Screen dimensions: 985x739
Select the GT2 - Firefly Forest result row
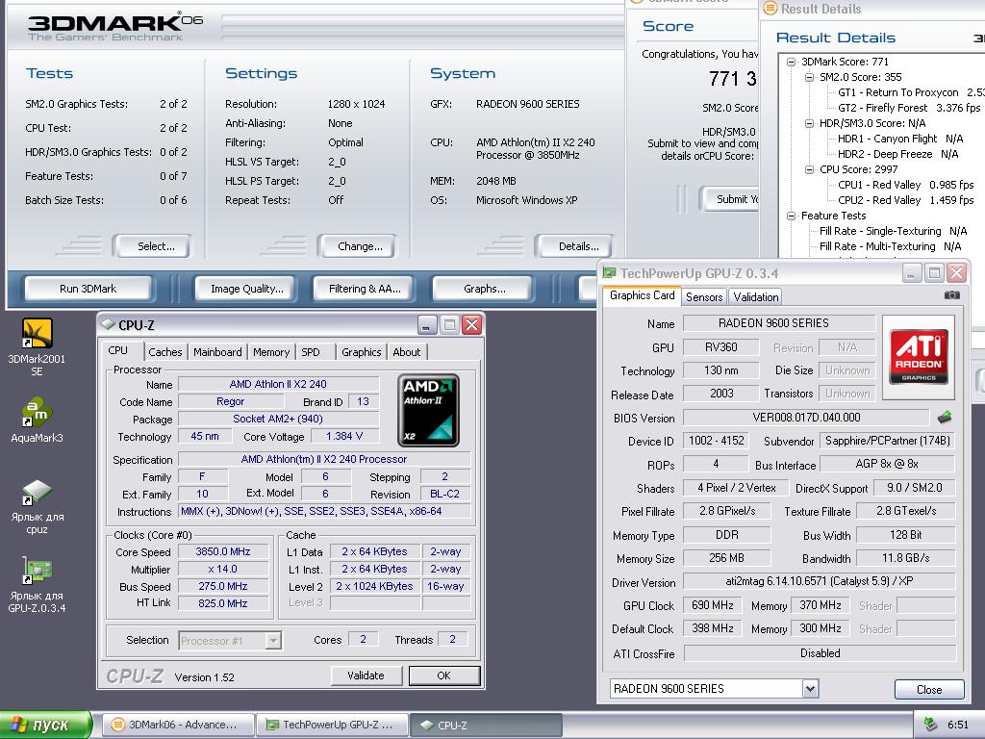point(908,108)
